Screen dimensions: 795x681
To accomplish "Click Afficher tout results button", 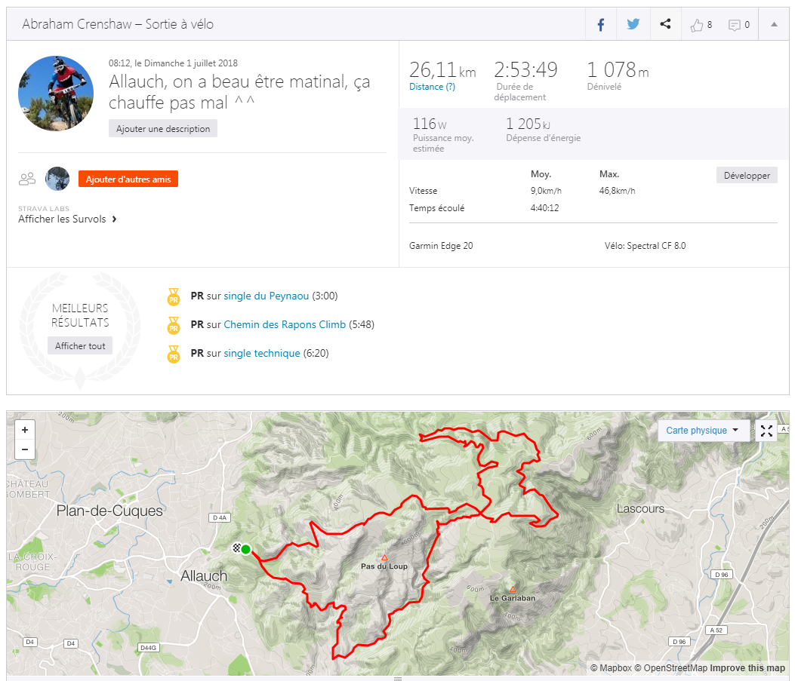I will click(80, 346).
